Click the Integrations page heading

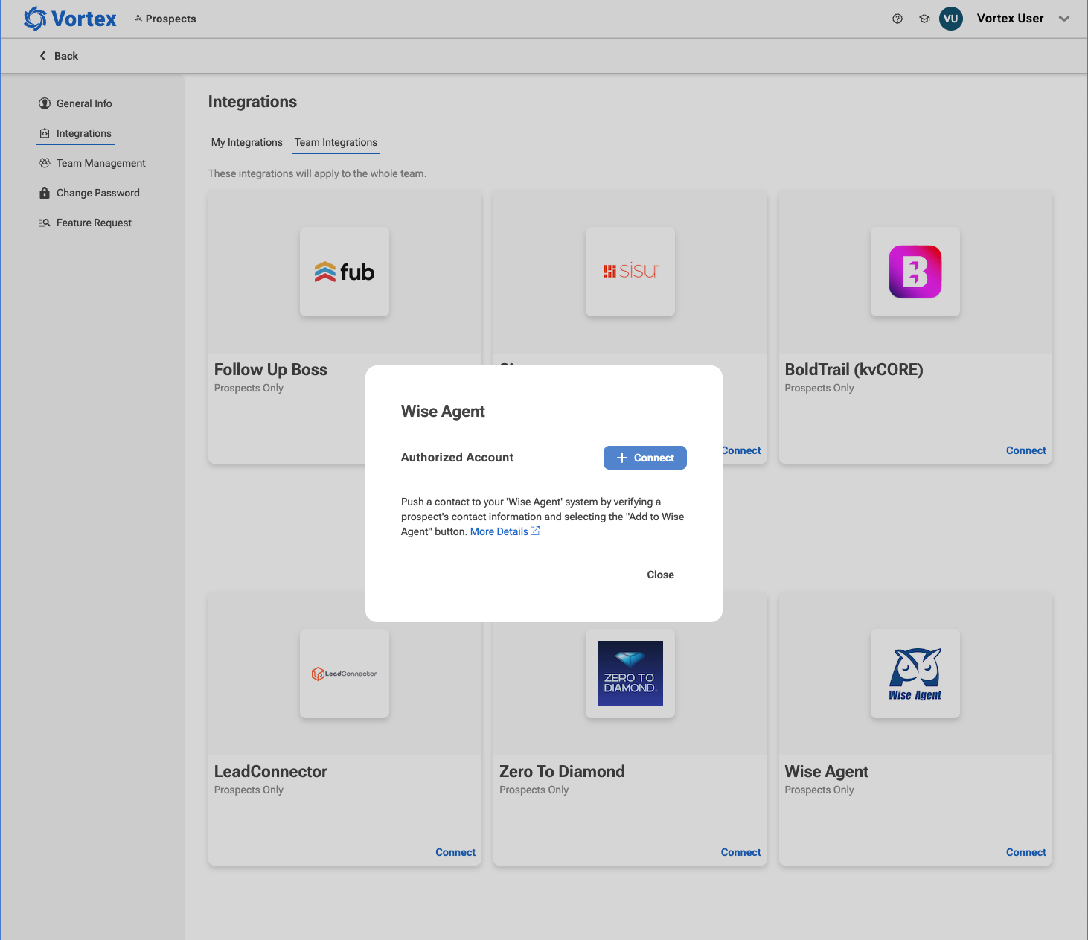(x=252, y=102)
